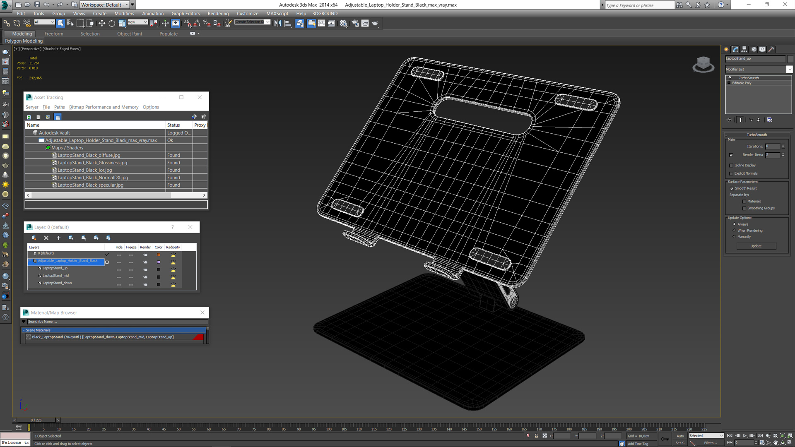The width and height of the screenshot is (795, 447).
Task: Delete layer using X icon in Layer dialog
Action: tap(46, 238)
